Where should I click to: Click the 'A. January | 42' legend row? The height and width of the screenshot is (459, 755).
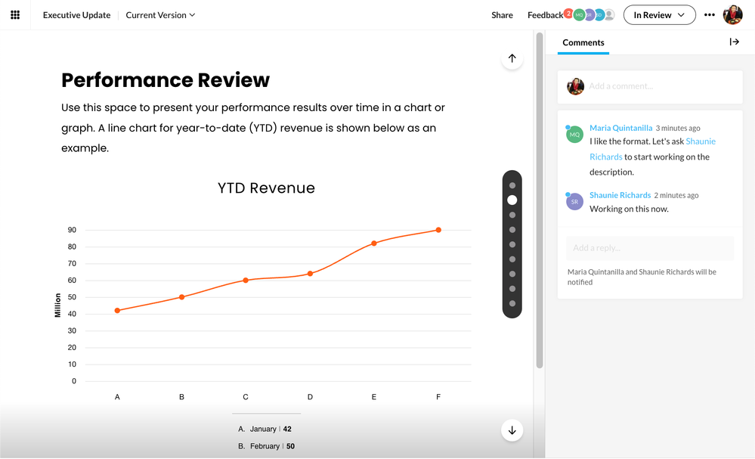click(x=265, y=430)
